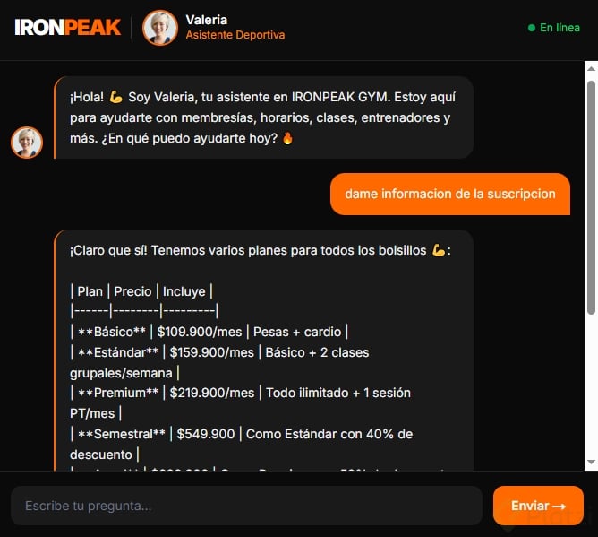Click the fire emoji in greeting message
The height and width of the screenshot is (537, 598).
(287, 138)
